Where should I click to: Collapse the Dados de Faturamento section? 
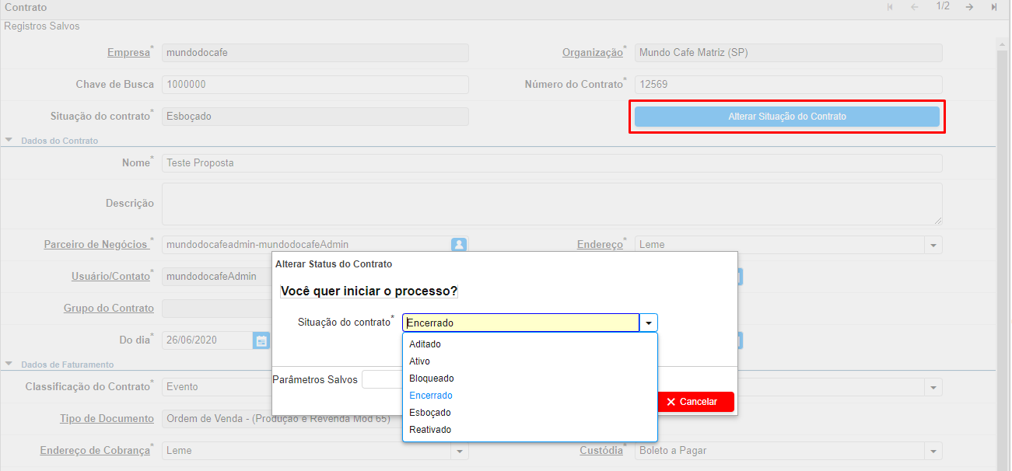pos(9,364)
